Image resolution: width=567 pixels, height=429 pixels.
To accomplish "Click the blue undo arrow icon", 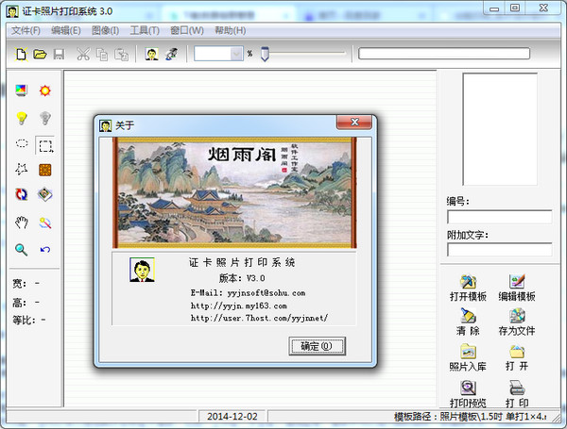I will [44, 249].
